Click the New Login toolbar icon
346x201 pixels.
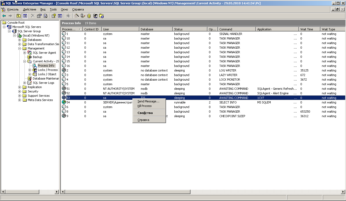click(x=95, y=16)
